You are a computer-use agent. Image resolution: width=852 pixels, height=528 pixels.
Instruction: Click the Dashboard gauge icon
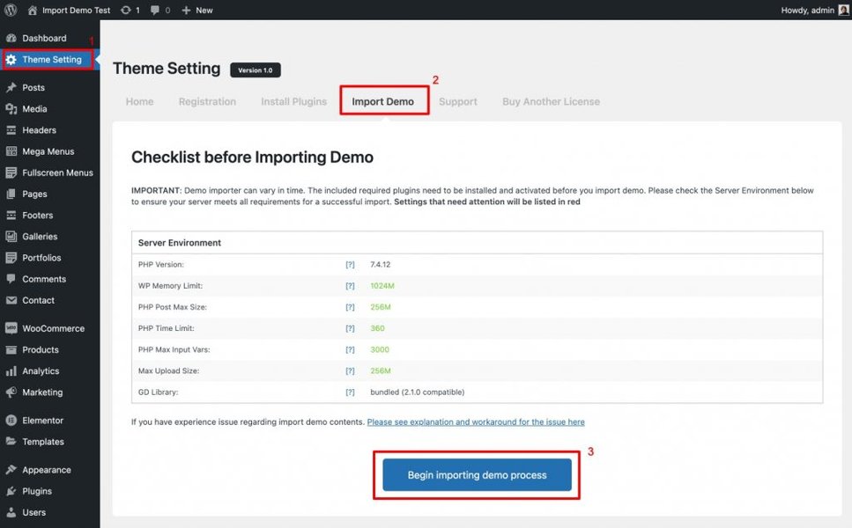pyautogui.click(x=11, y=38)
